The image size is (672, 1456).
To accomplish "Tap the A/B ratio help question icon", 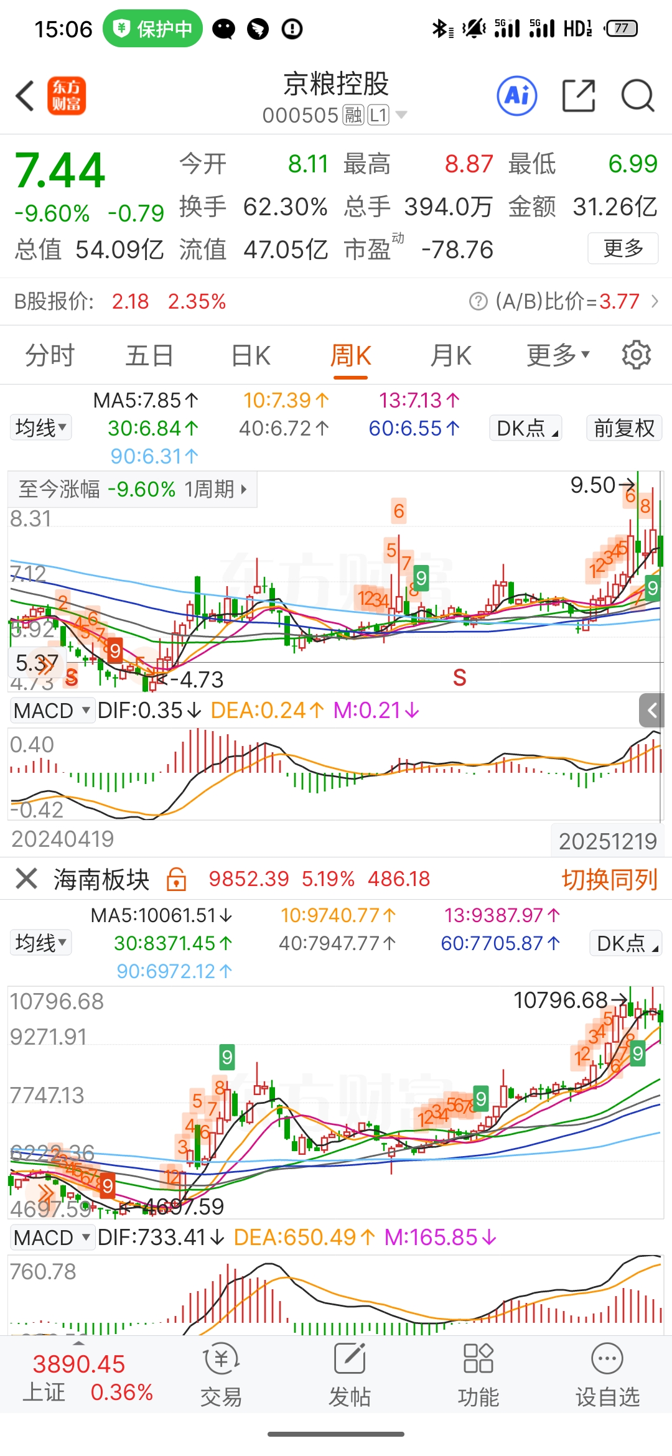I will tap(478, 302).
